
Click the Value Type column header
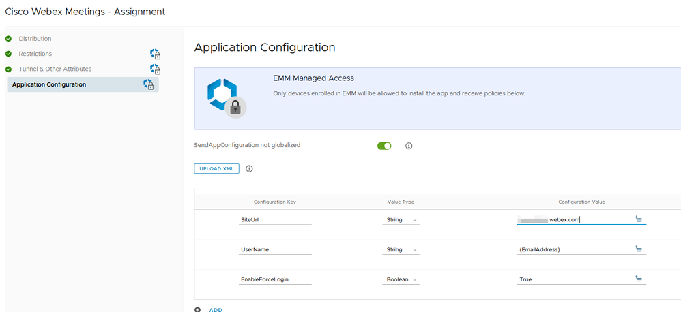pos(401,202)
